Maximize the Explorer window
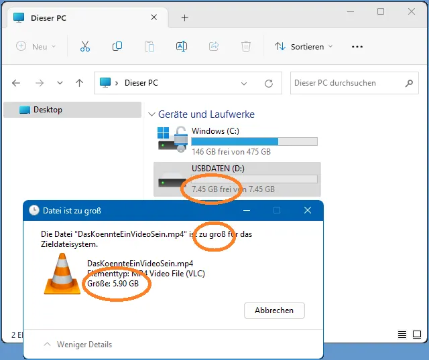429x360 pixels. coord(381,11)
